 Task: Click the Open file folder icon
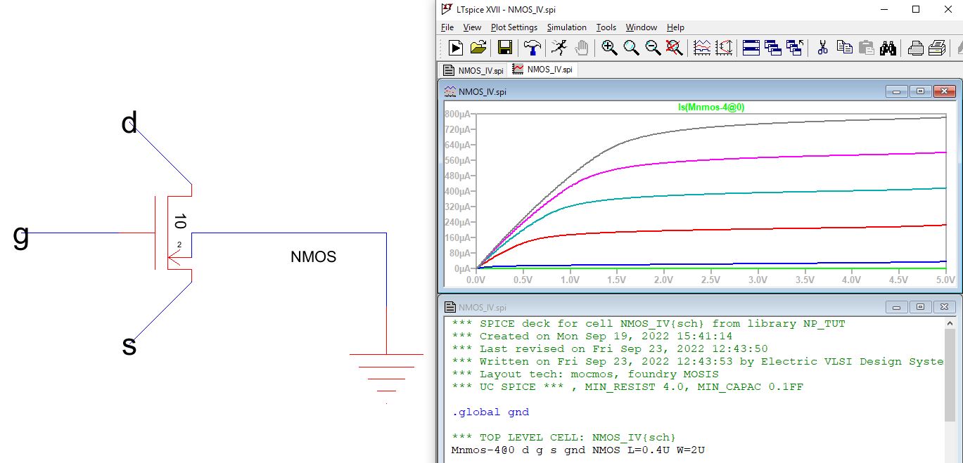point(478,48)
